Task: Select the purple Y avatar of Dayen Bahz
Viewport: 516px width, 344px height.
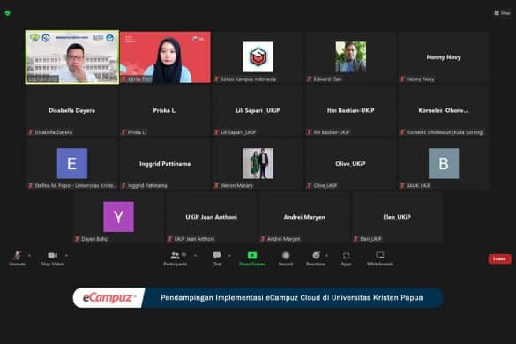Action: tap(118, 217)
